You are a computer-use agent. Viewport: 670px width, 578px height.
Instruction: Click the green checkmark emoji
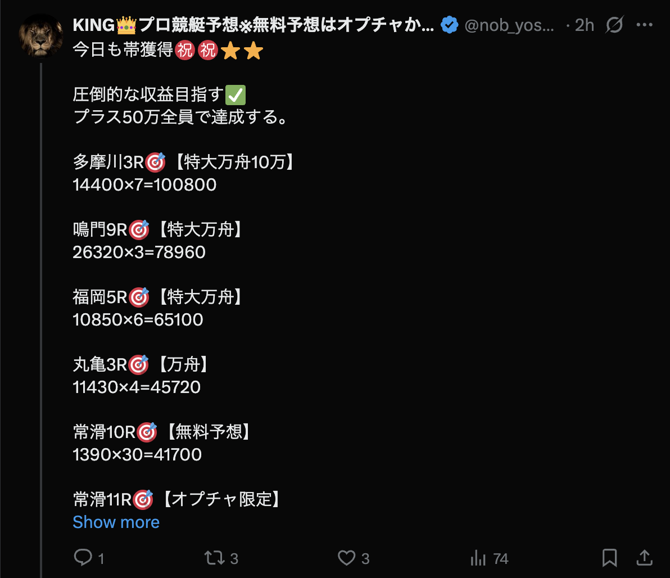click(235, 95)
